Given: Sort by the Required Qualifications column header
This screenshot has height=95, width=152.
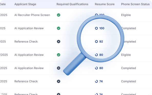Looking at the screenshot, I should (72, 4).
